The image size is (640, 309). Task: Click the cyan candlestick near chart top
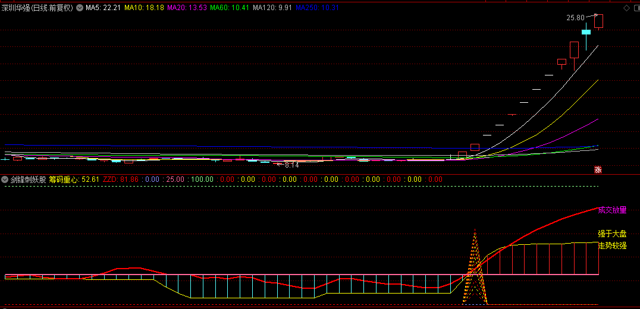(x=586, y=32)
